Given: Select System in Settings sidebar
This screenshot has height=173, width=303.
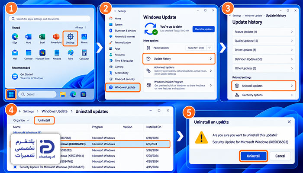Looking at the screenshot, I should 116,25.
